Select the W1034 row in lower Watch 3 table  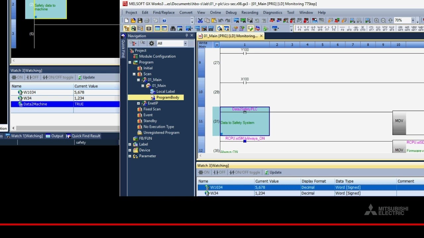(310, 187)
